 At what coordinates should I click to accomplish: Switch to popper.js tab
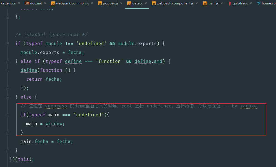point(111,3)
